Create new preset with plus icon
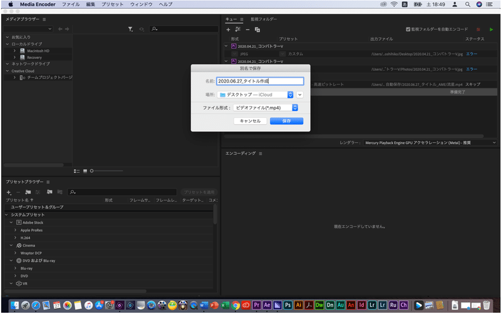 [9, 192]
